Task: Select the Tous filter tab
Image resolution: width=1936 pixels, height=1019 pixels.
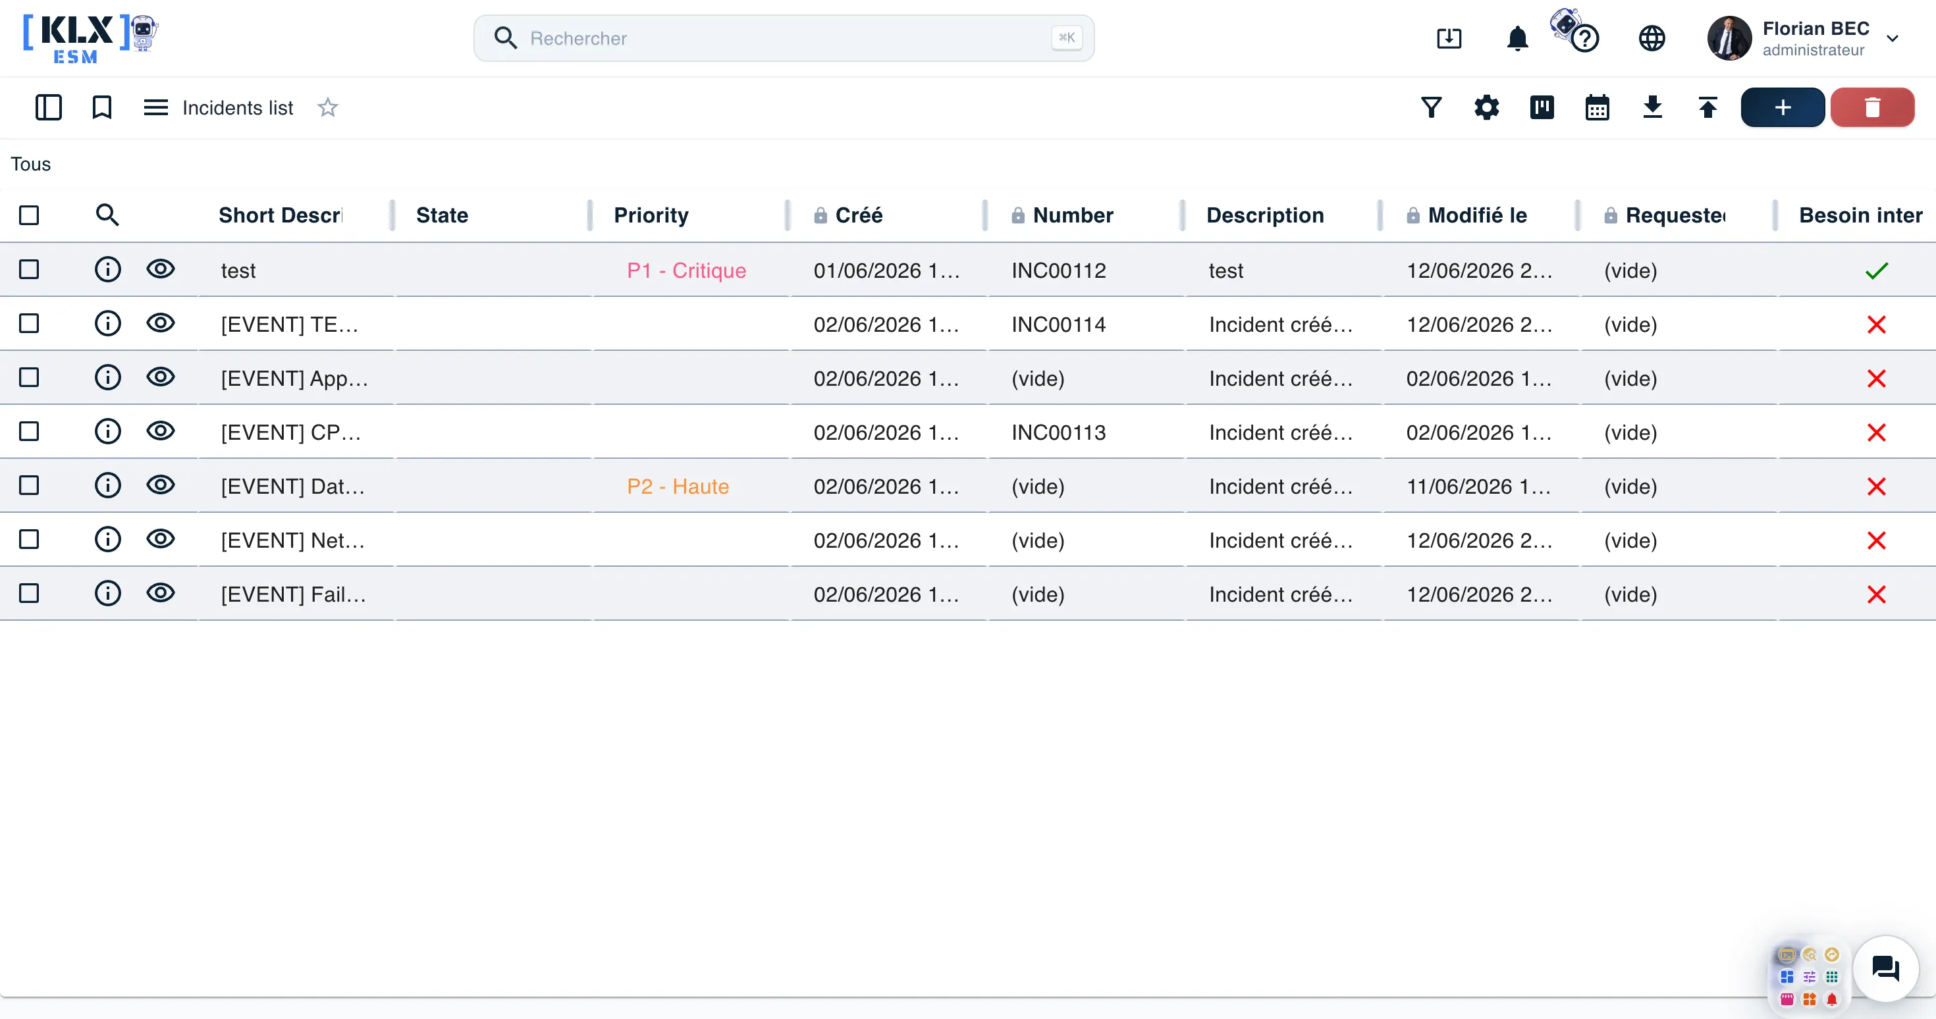Action: (x=31, y=164)
